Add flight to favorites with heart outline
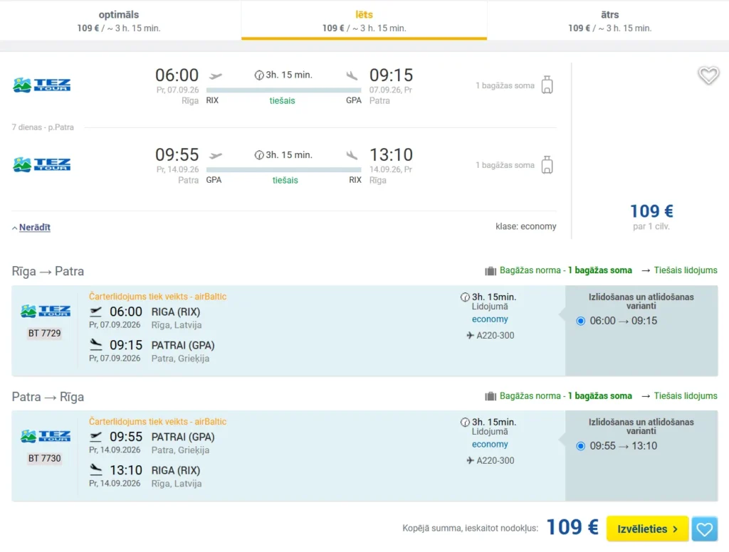 pyautogui.click(x=708, y=75)
